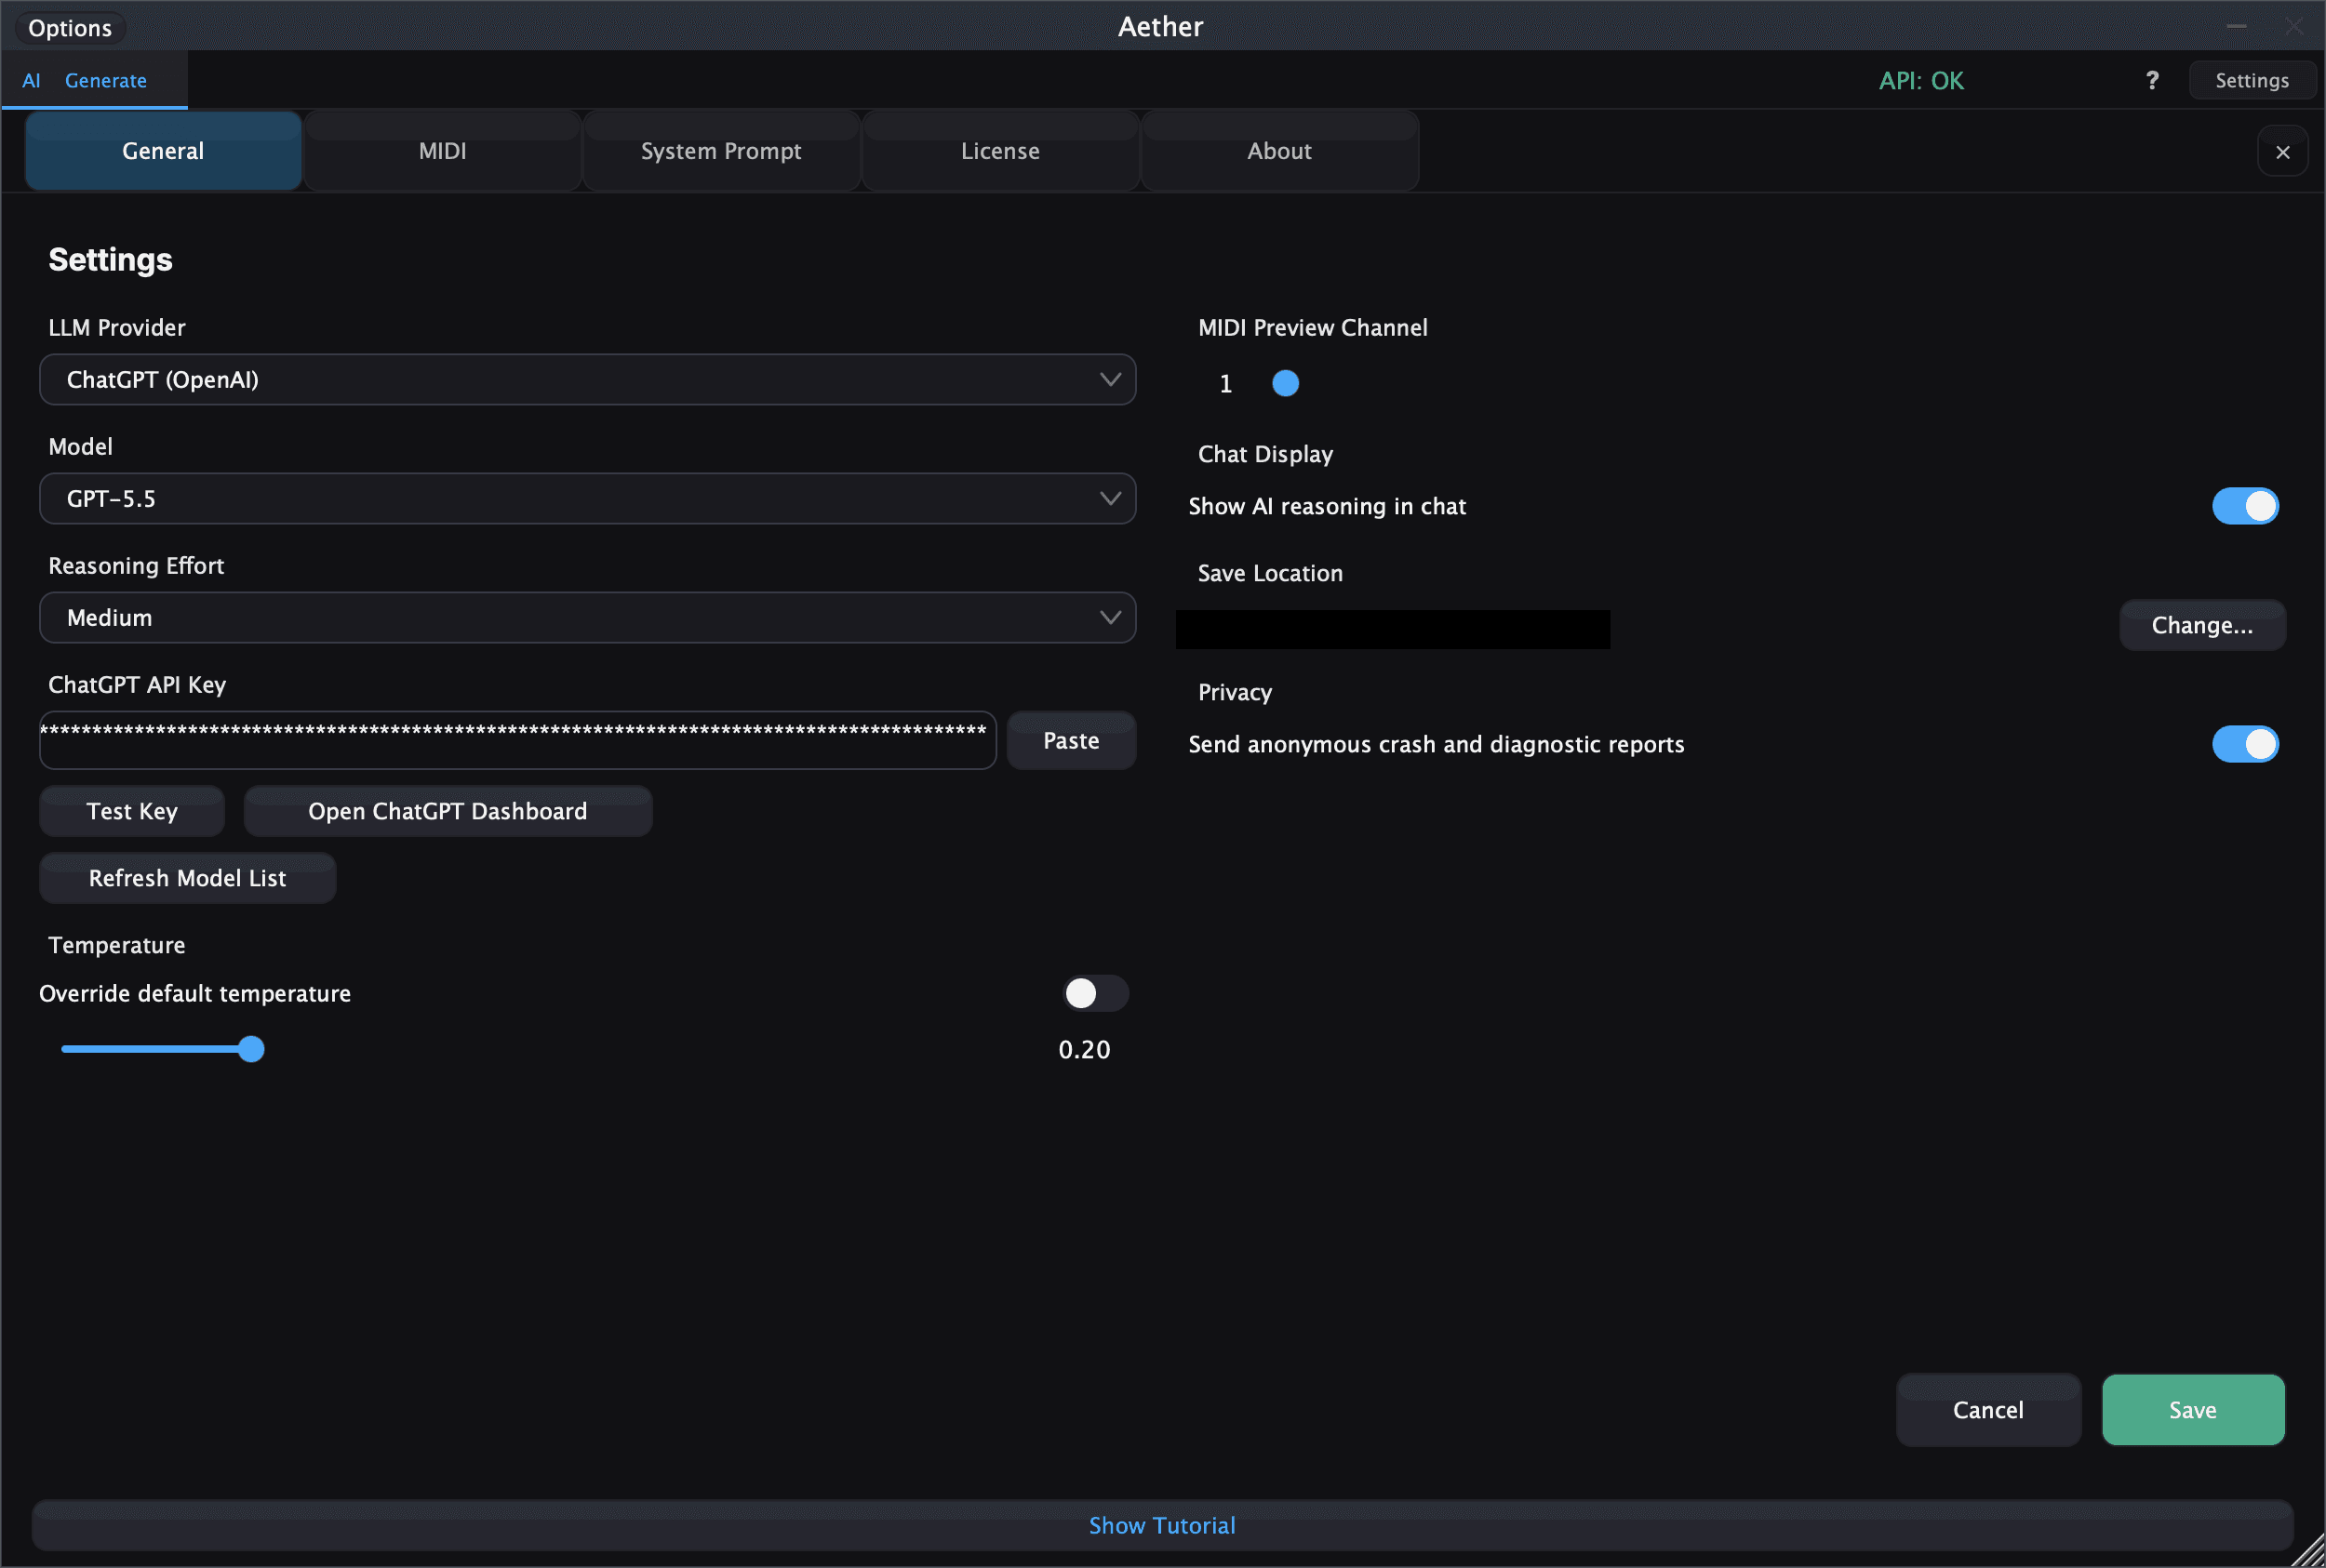2326x1568 pixels.
Task: Switch to the MIDI tab
Action: (442, 151)
